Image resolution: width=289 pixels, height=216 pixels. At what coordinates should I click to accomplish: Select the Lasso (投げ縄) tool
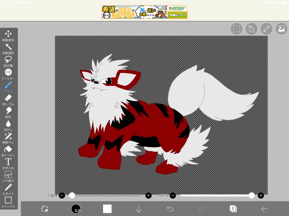point(8,61)
